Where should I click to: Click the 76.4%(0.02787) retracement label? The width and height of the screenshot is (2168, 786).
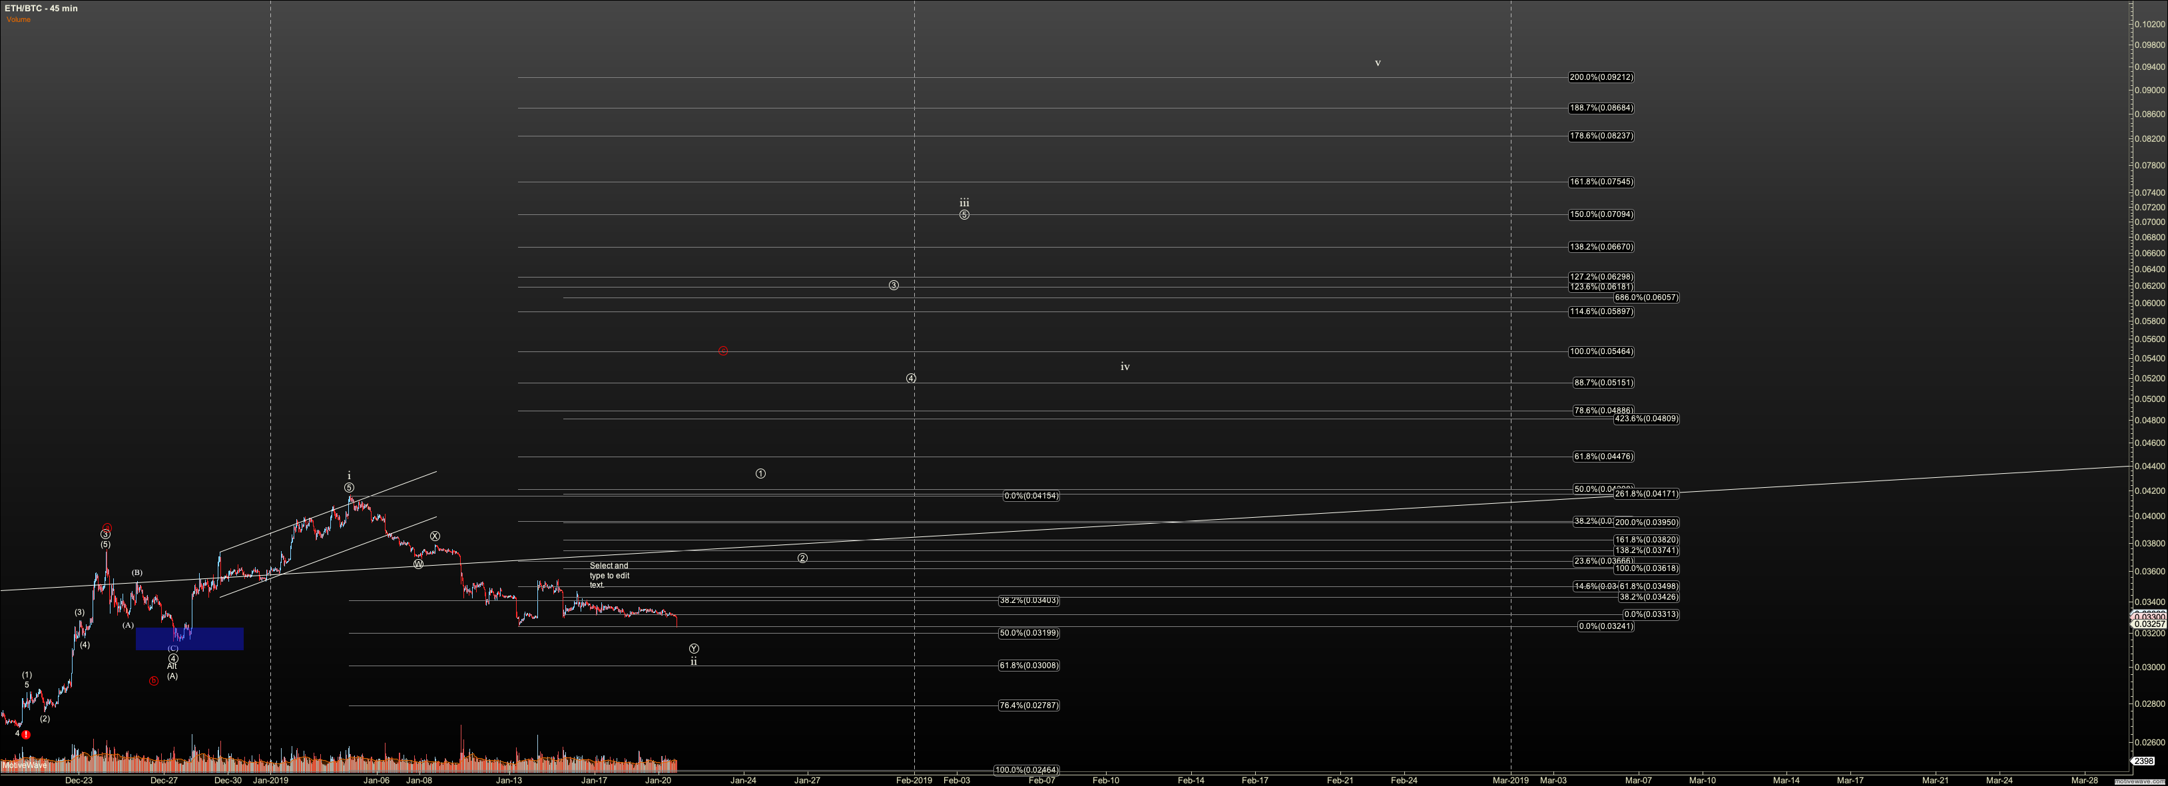(1029, 705)
